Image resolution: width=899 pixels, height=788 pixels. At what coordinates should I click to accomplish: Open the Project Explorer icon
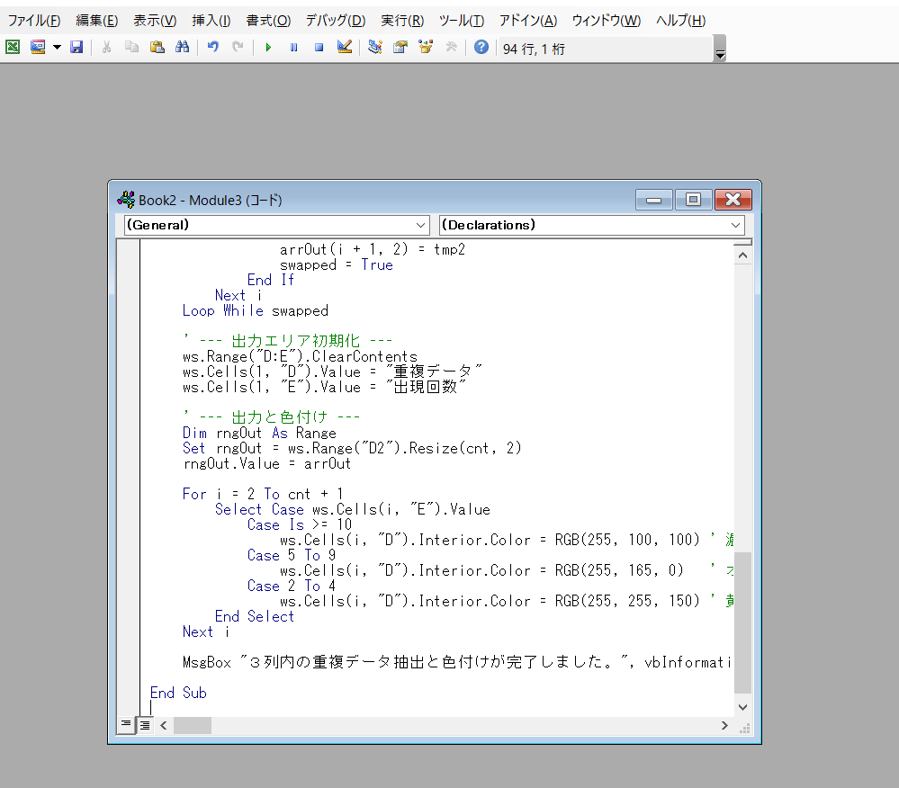[375, 47]
